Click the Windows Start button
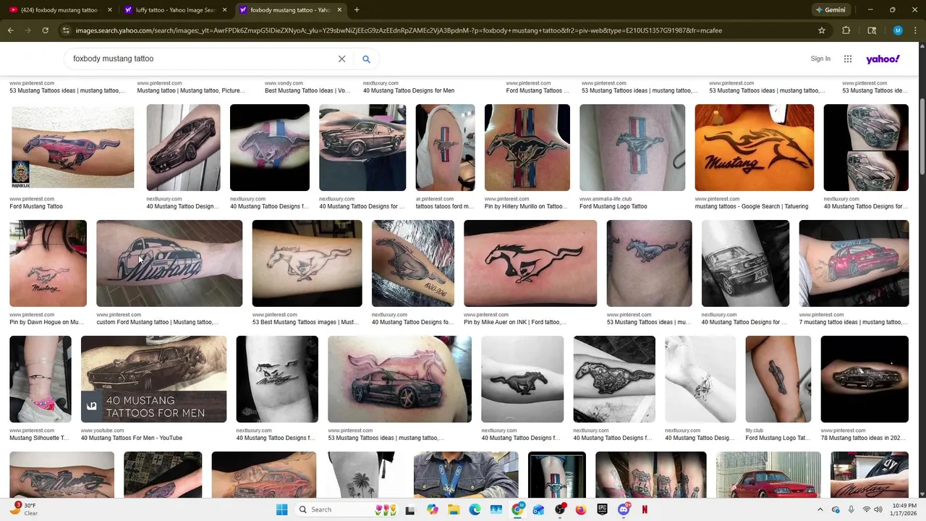This screenshot has width=926, height=521. coord(281,509)
